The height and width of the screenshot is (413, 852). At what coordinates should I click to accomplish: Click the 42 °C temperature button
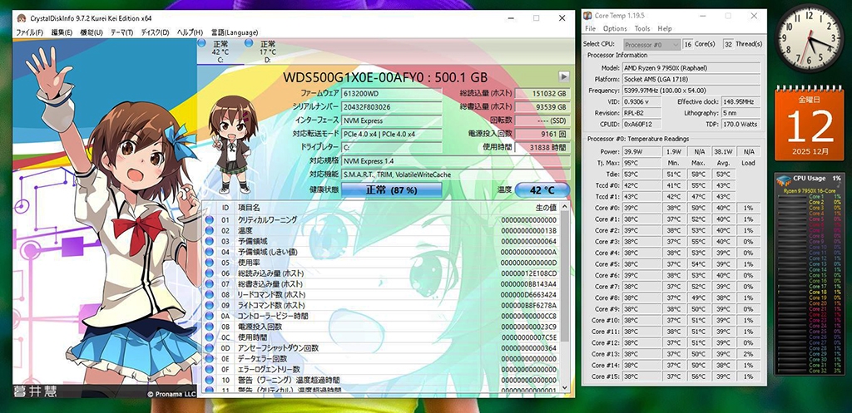pyautogui.click(x=542, y=190)
